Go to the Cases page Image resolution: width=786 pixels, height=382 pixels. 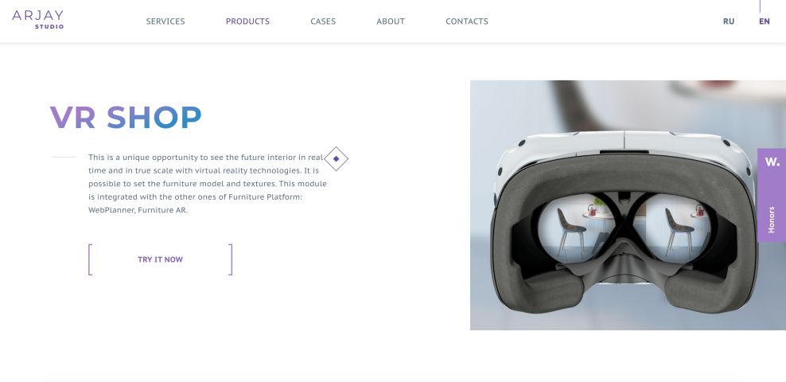tap(323, 21)
